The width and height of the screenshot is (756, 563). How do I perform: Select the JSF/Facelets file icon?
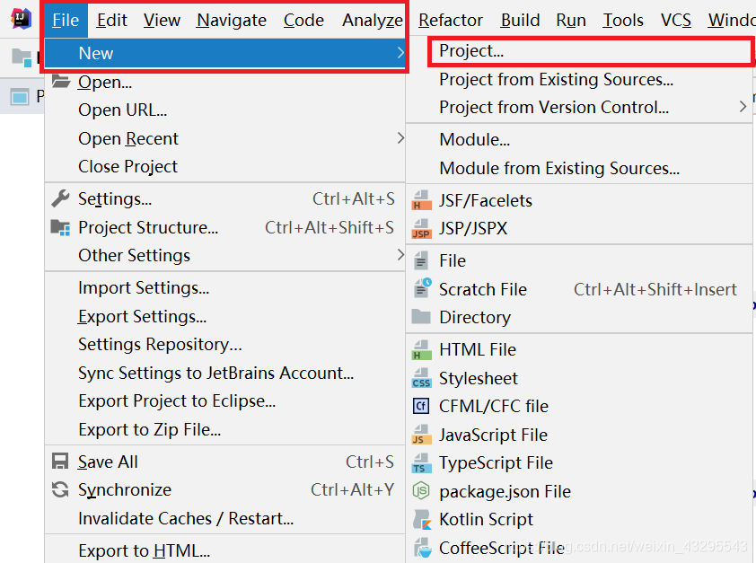421,200
